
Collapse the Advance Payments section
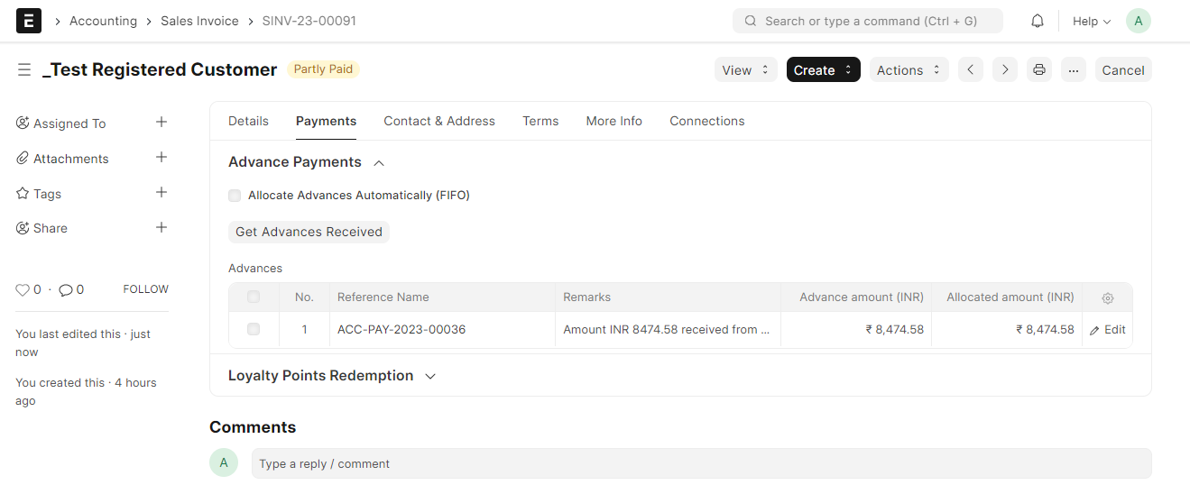(379, 162)
